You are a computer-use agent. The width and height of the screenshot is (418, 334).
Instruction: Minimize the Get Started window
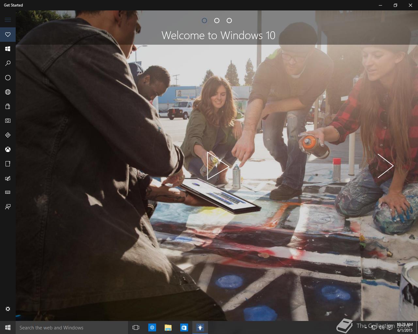[x=380, y=5]
